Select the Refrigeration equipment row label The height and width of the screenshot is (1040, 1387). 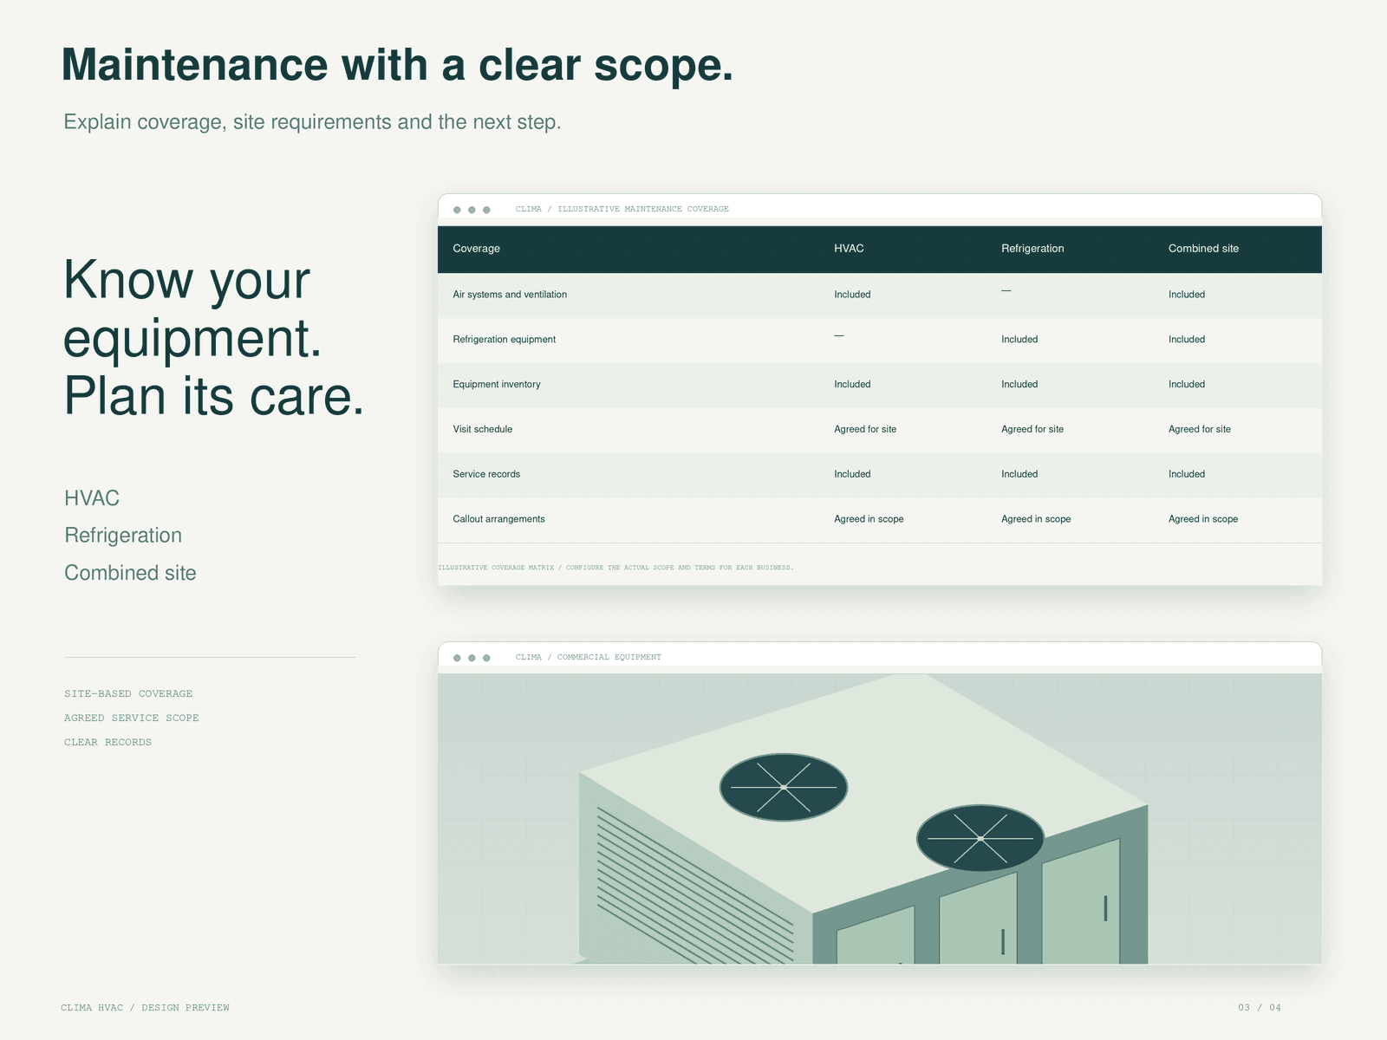point(504,340)
